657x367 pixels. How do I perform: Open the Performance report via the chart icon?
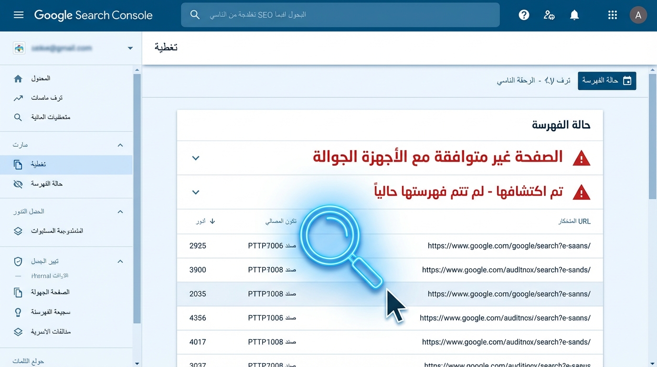[19, 97]
